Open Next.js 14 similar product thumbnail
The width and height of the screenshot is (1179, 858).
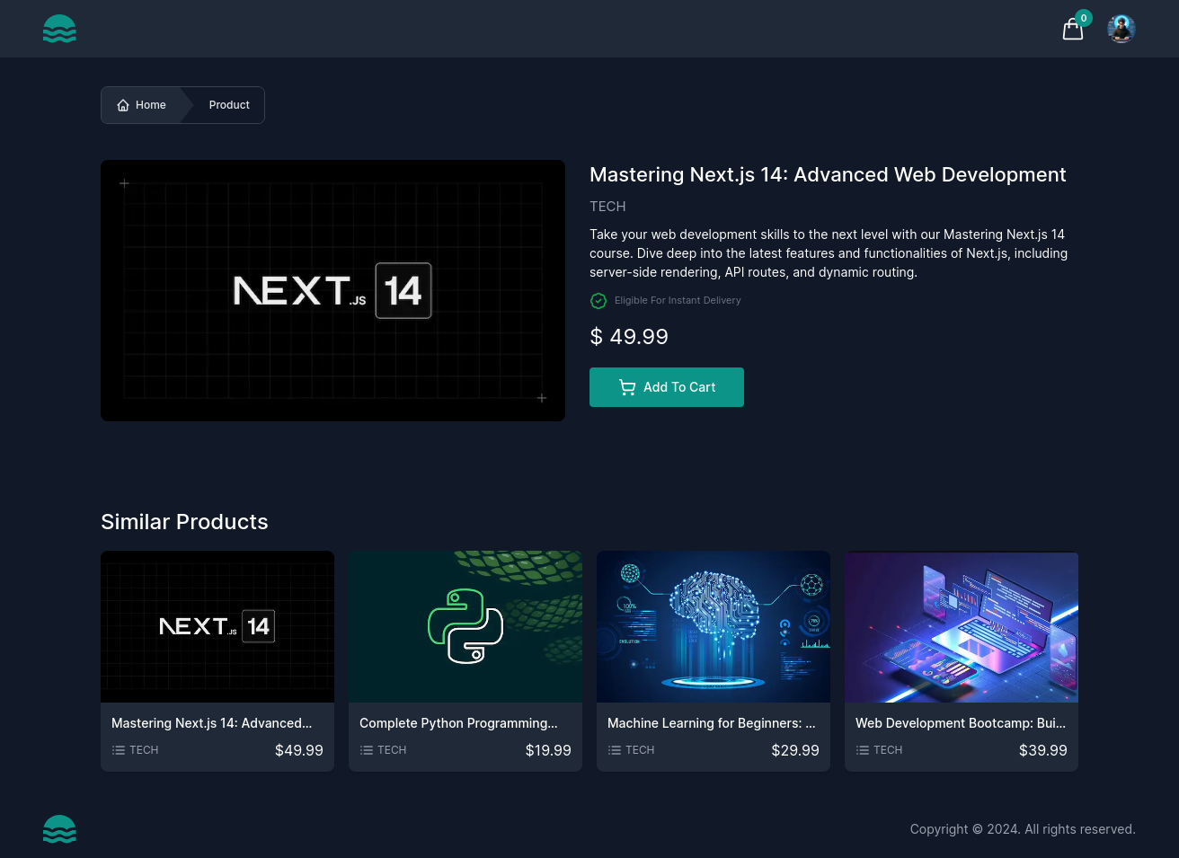click(x=217, y=626)
